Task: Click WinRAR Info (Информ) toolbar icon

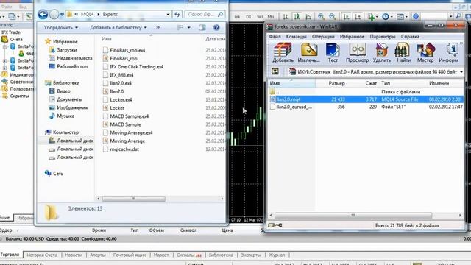Action: pos(449,53)
